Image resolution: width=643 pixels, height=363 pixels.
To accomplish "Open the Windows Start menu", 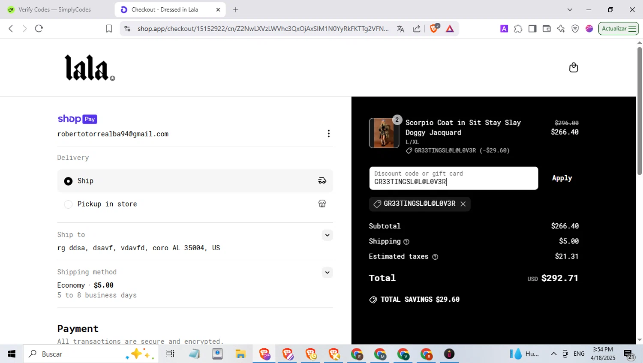I will click(x=12, y=354).
